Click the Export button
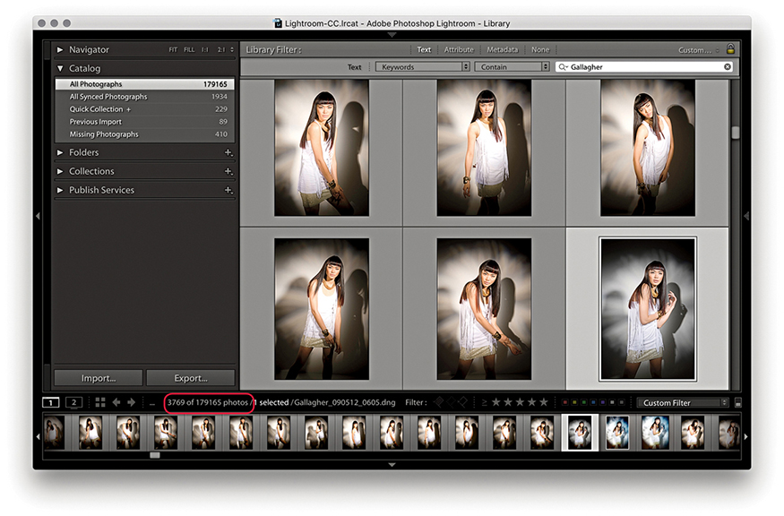784x516 pixels. (x=190, y=378)
